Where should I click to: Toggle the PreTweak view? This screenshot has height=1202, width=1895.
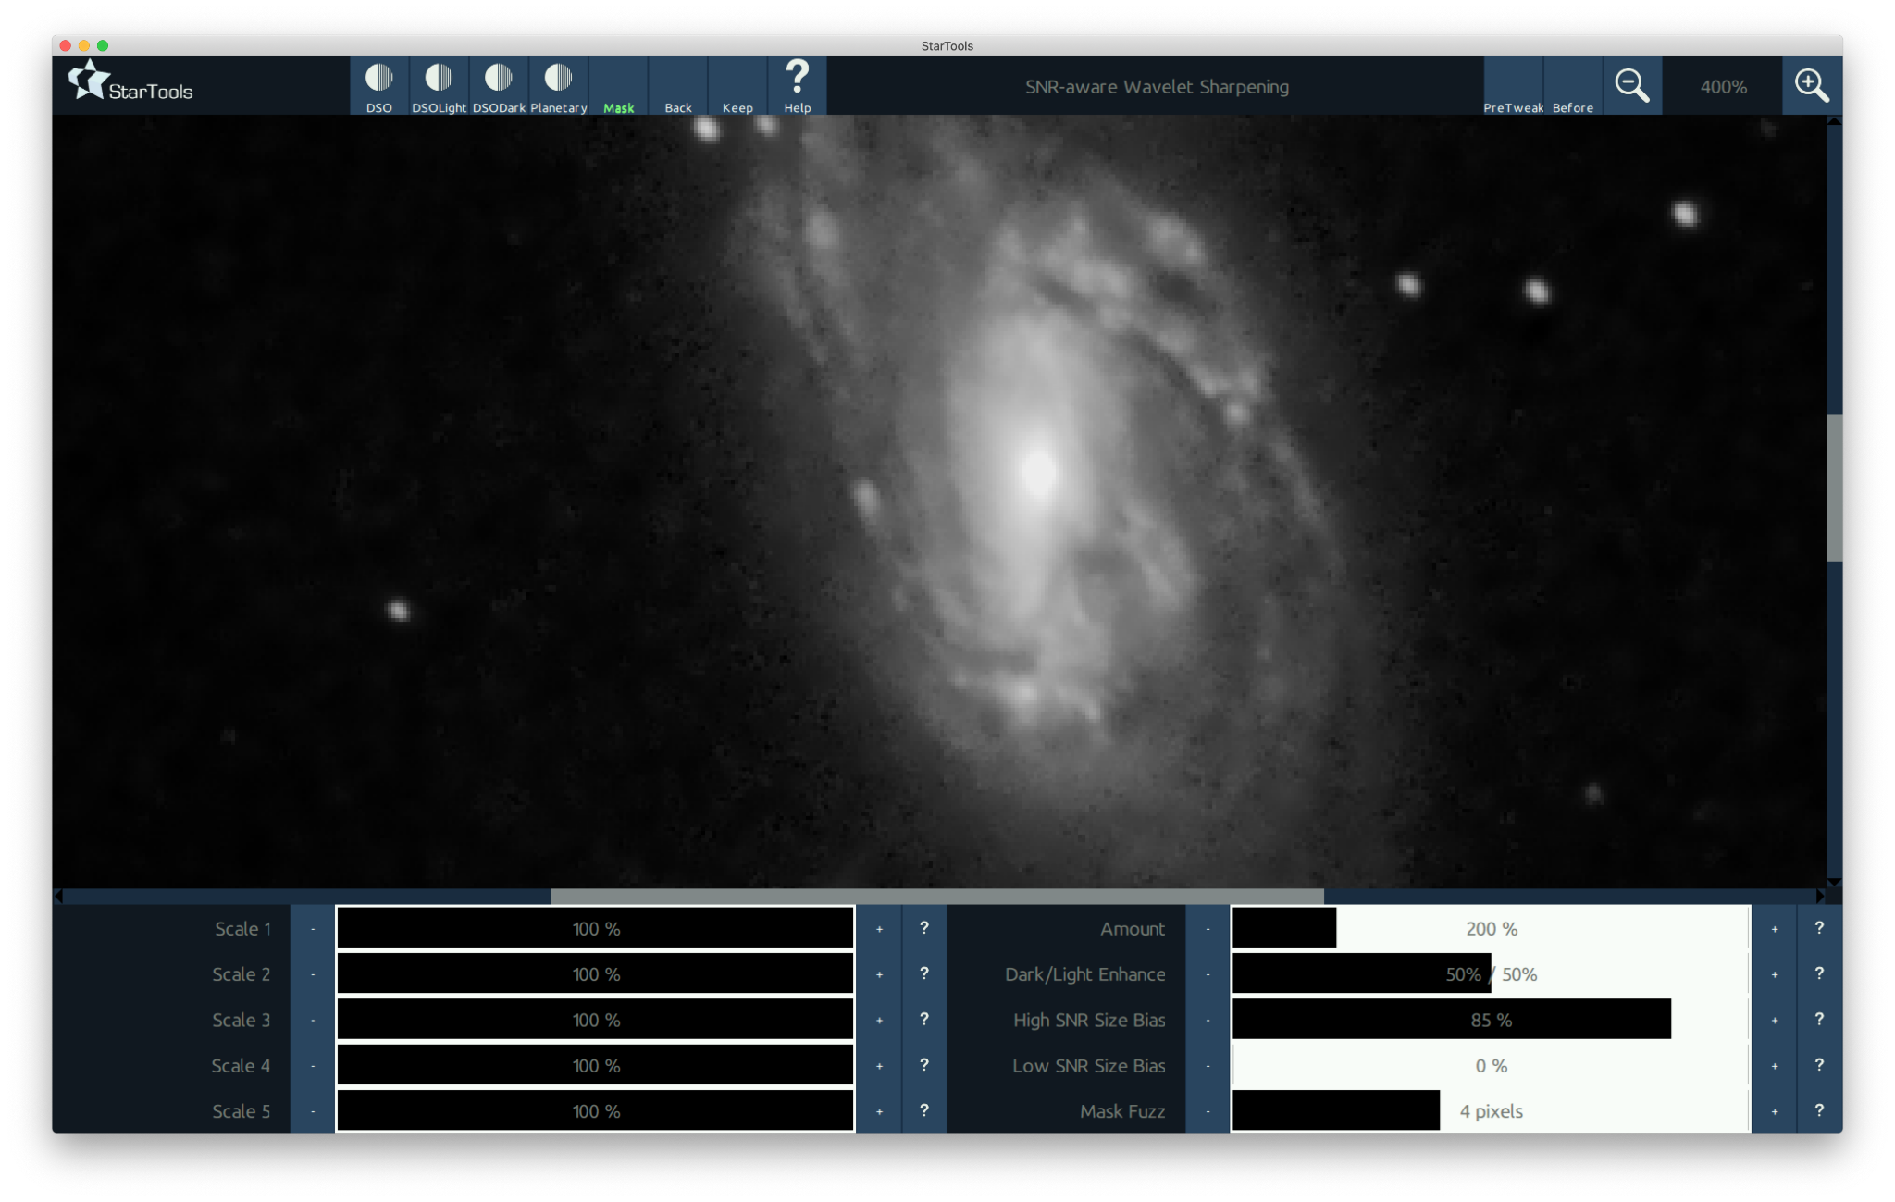point(1513,86)
